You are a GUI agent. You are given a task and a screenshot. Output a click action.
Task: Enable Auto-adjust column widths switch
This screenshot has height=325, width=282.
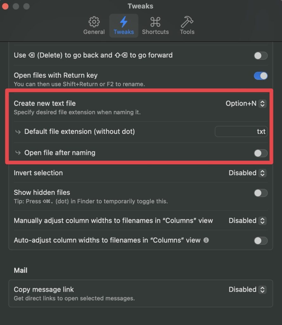(260, 241)
